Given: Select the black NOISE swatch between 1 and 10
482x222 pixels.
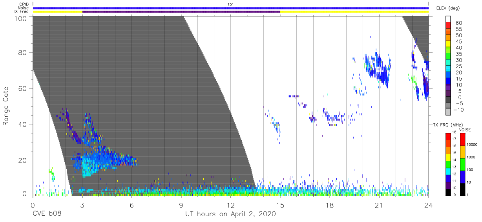Looking at the screenshot, I should point(462,189).
